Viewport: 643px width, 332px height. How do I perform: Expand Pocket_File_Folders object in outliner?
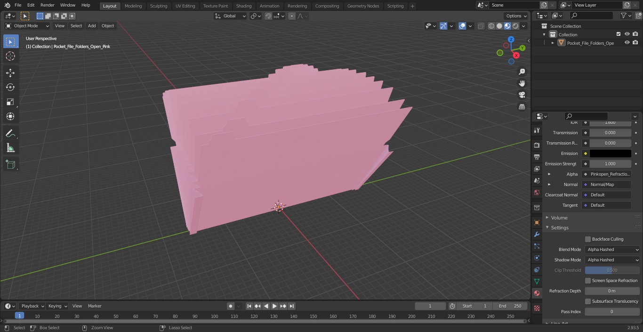coord(553,43)
